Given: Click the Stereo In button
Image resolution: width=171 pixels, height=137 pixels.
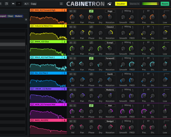Looking at the screenshot, I should point(134,4).
